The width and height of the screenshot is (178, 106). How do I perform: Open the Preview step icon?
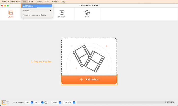pos(62,13)
